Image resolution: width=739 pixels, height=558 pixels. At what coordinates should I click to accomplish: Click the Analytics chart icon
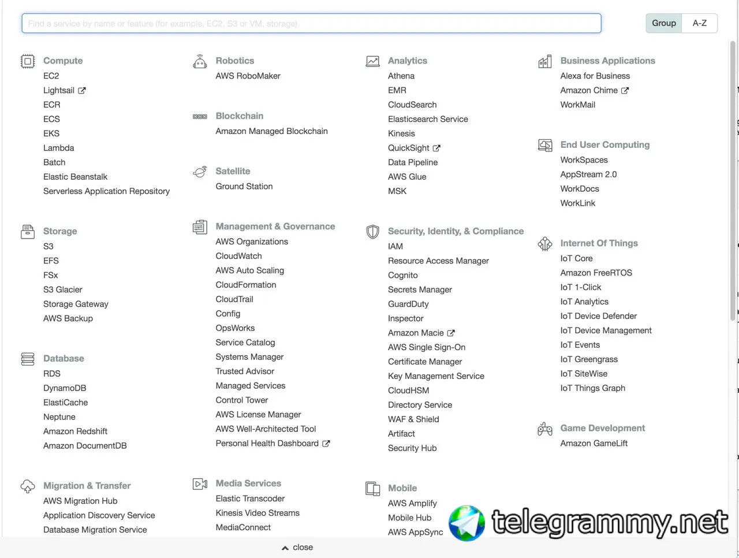[373, 61]
